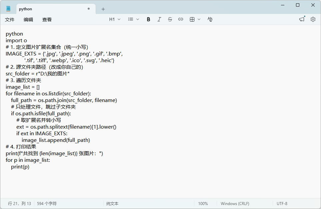Image resolution: width=321 pixels, height=209 pixels.
Task: Click the IMAGE_EXTS definition line
Action: click(x=64, y=54)
